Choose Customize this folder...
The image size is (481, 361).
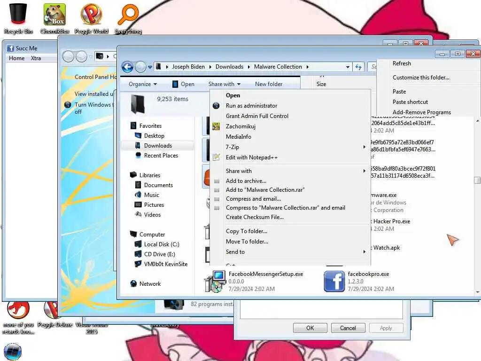(421, 78)
